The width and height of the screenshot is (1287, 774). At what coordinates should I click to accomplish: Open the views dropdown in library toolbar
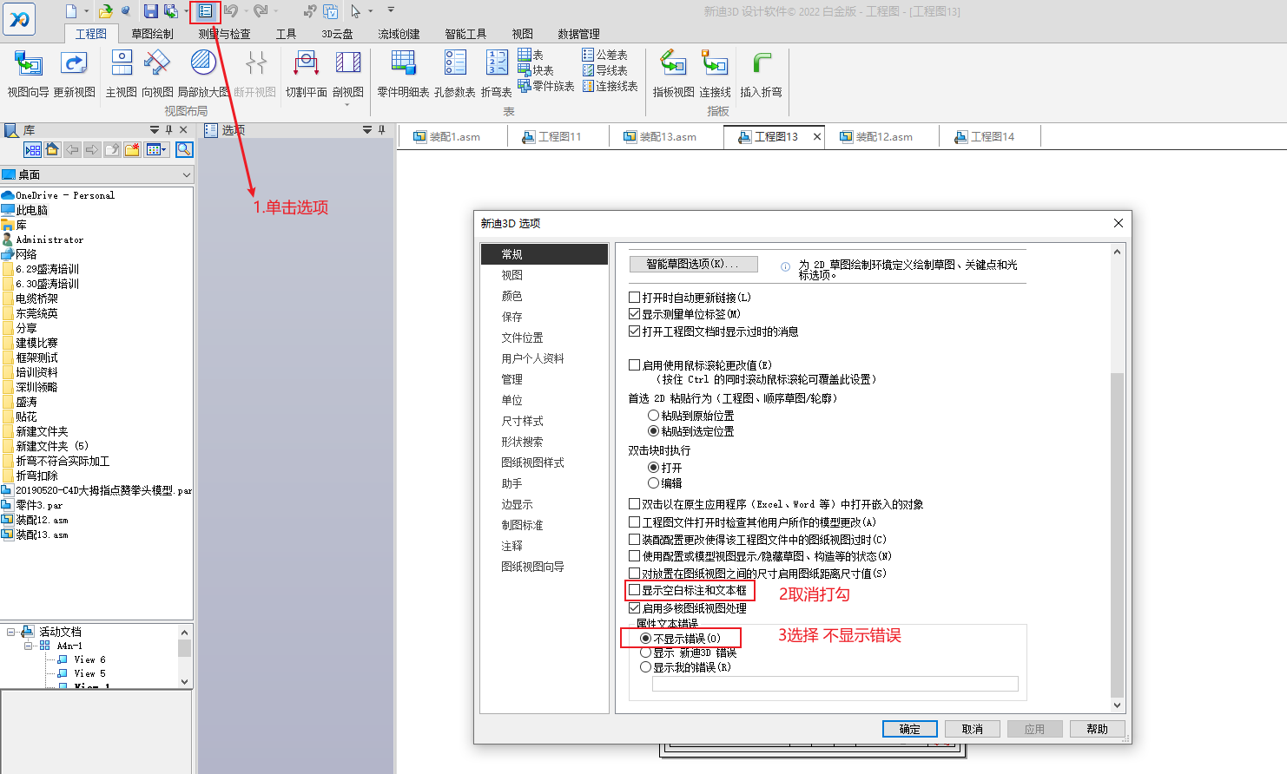[x=156, y=149]
